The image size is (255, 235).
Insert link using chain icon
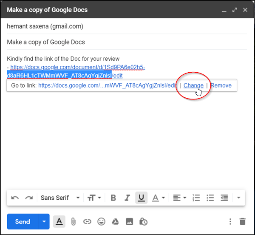pyautogui.click(x=87, y=221)
